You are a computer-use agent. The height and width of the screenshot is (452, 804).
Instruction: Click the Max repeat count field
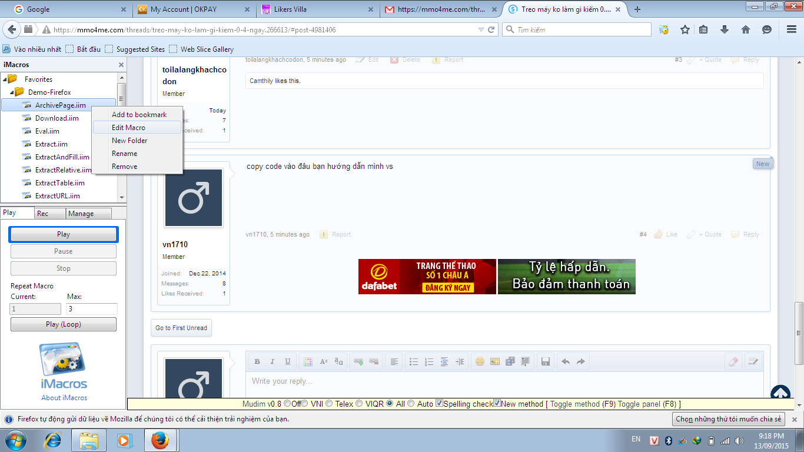(x=92, y=309)
